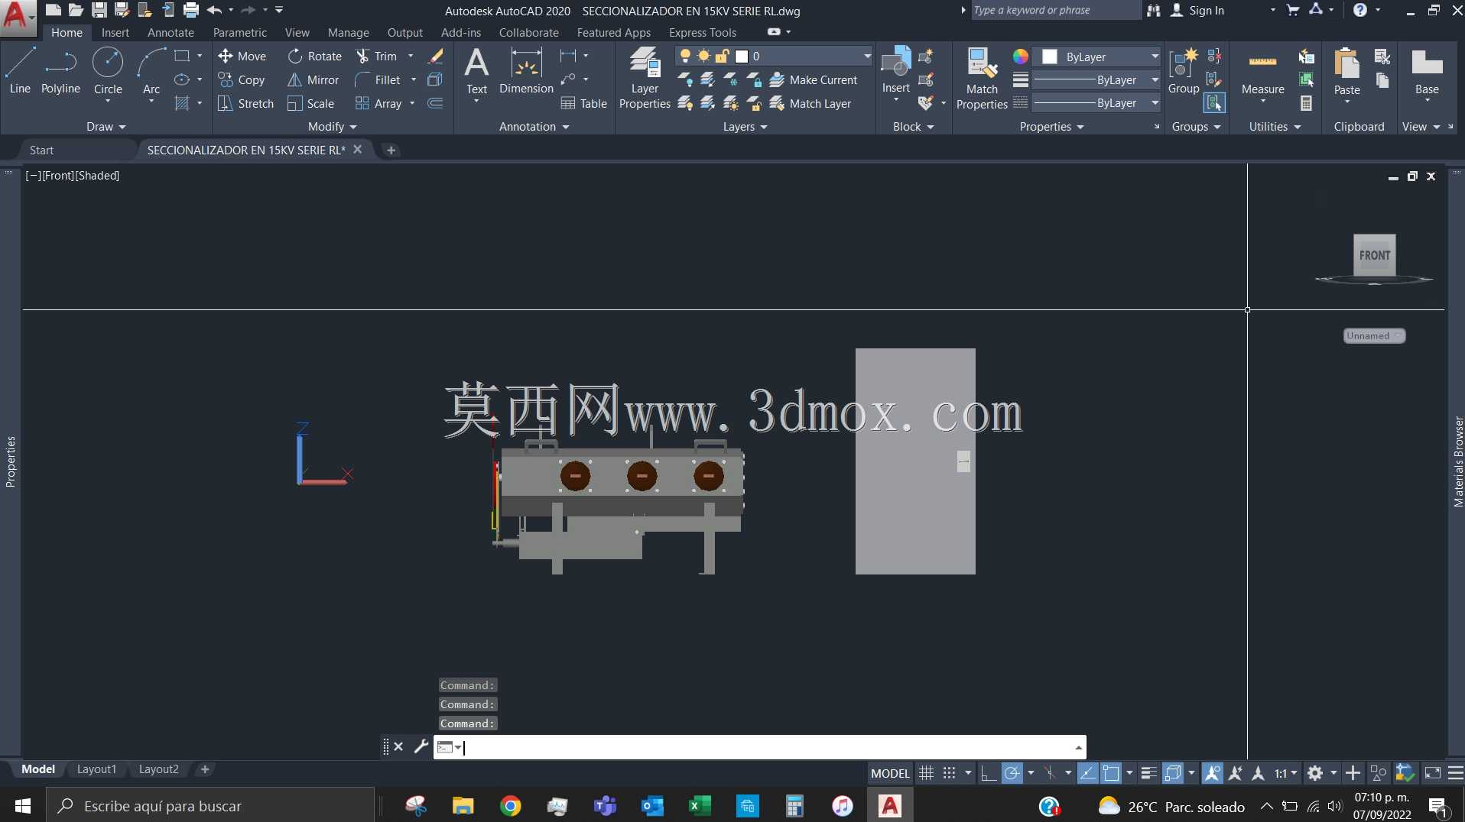Click Make Current layer button
The width and height of the screenshot is (1465, 822).
click(x=814, y=79)
